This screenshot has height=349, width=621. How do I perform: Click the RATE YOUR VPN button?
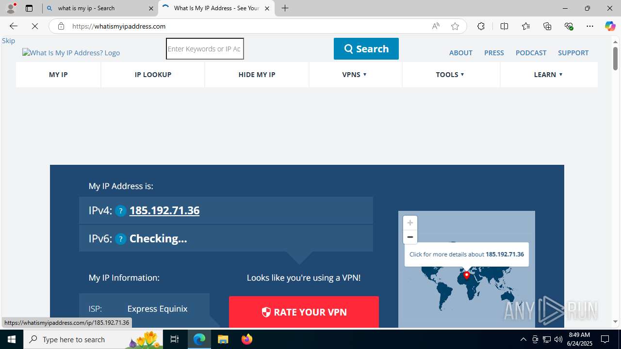click(x=304, y=312)
